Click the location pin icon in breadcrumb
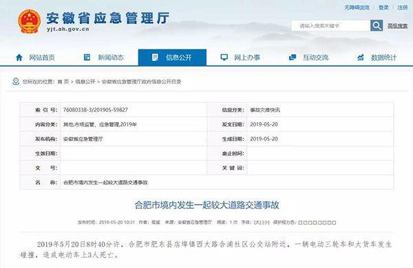Screen dimensions: 413x268 (16, 82)
